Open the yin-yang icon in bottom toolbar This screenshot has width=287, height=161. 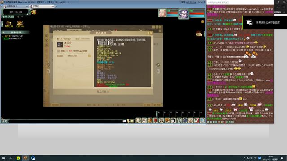[173, 120]
